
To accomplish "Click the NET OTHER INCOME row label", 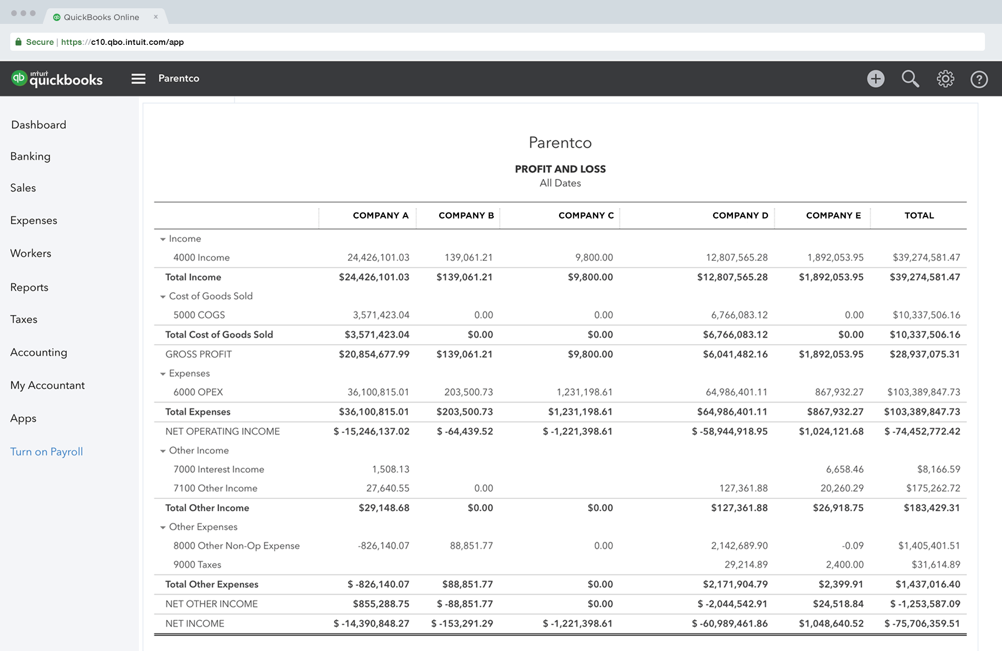I will (x=211, y=604).
